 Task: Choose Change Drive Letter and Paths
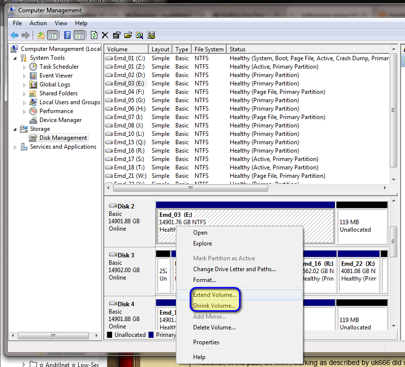point(240,269)
